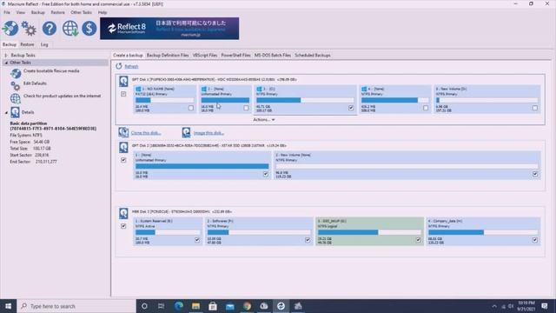Switch to the Log main tab
This screenshot has height=313, width=556.
(x=44, y=44)
